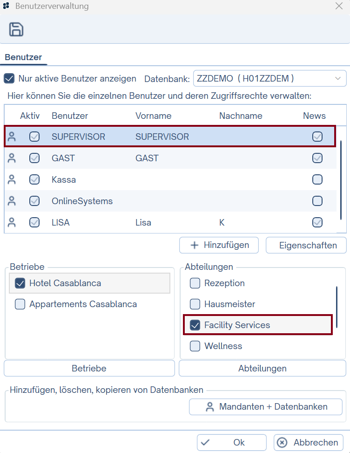Viewport: 350px width, 453px height.
Task: Select the Benutzer tab
Action: [23, 57]
